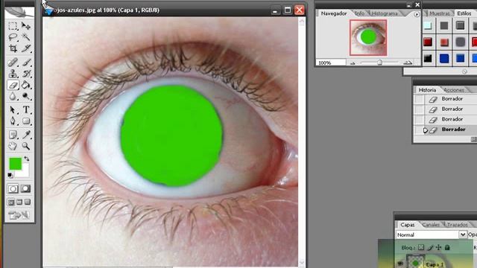
Task: Toggle lock image pixels brush icon
Action: 430,248
